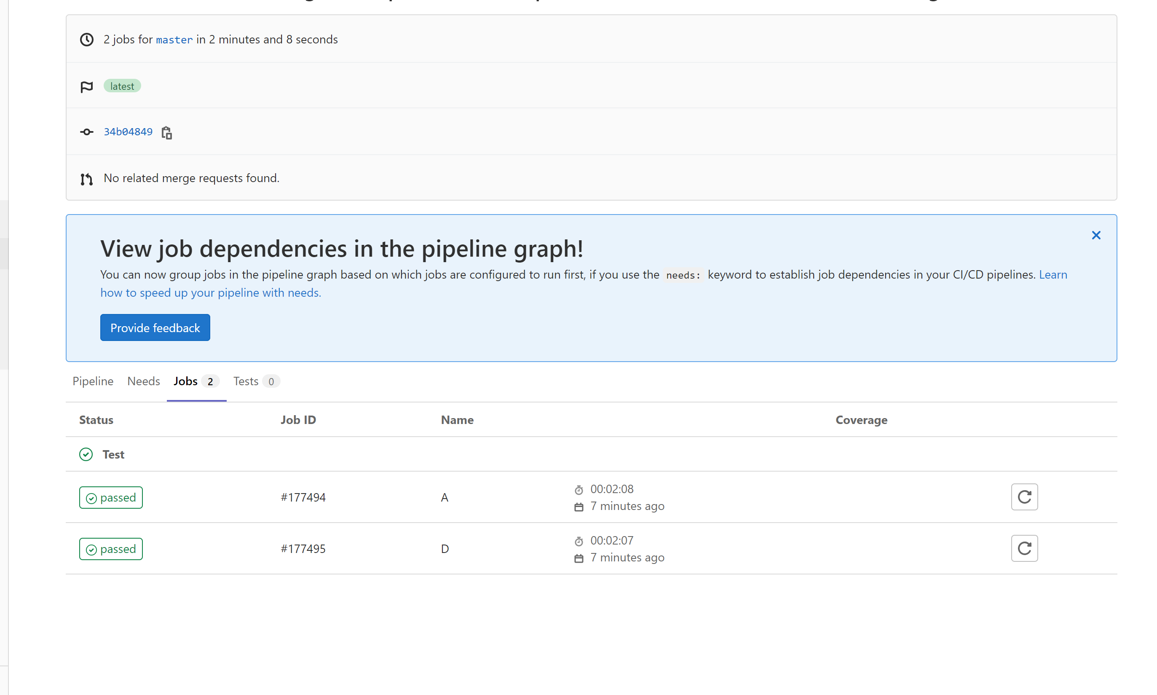Open the Needs tab

(144, 382)
